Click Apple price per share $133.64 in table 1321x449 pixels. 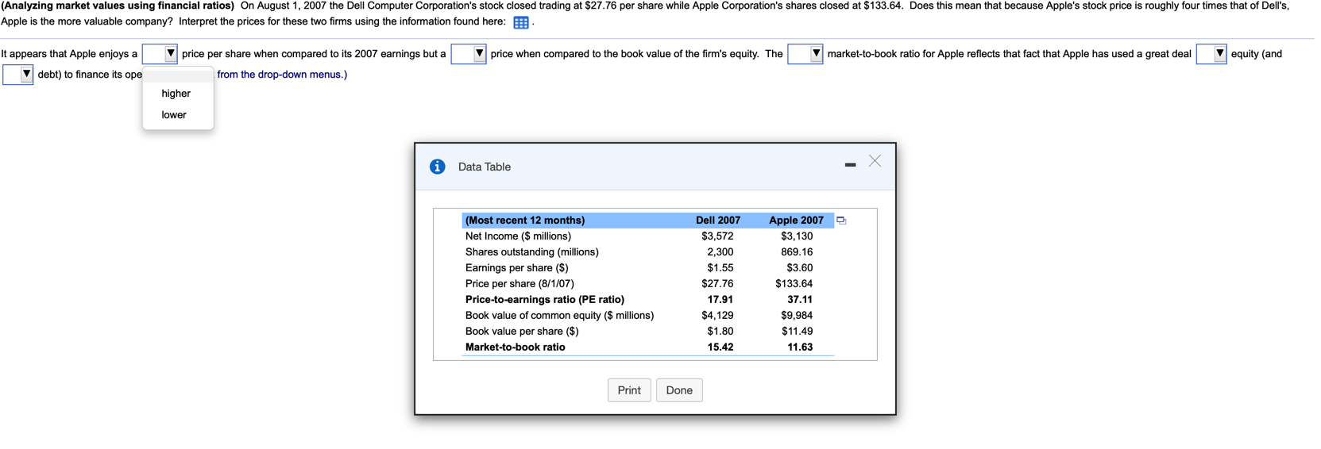point(794,284)
